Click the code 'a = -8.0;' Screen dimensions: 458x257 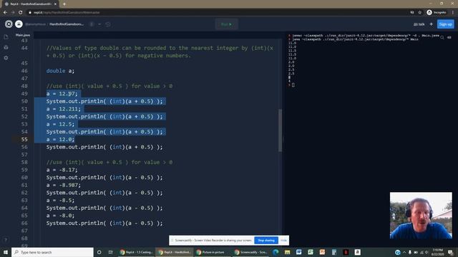point(60,216)
